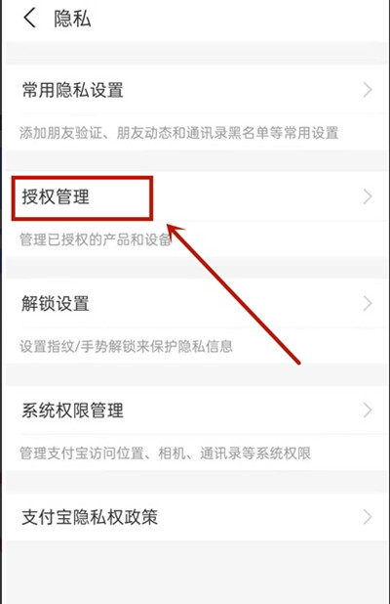Screen dimensions: 390x604
Task: Click blank gray area below 支付宝隐私权政策
Action: 197,572
